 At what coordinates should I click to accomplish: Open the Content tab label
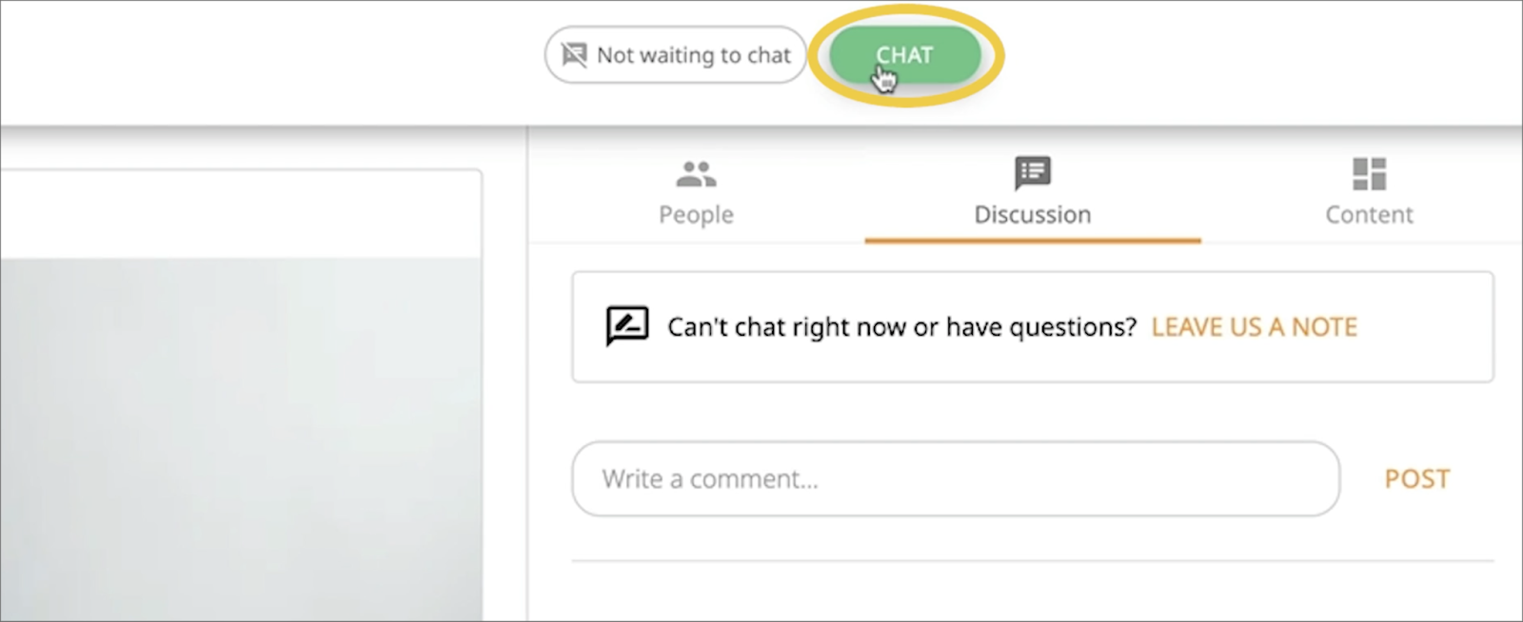[1369, 215]
